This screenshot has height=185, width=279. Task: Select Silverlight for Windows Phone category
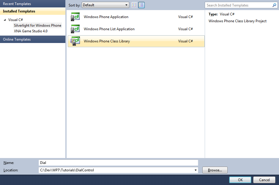pyautogui.click(x=37, y=25)
